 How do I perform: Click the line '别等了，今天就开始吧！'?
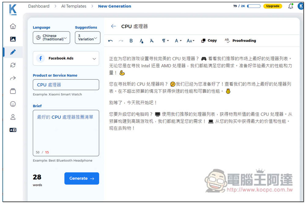(133, 102)
